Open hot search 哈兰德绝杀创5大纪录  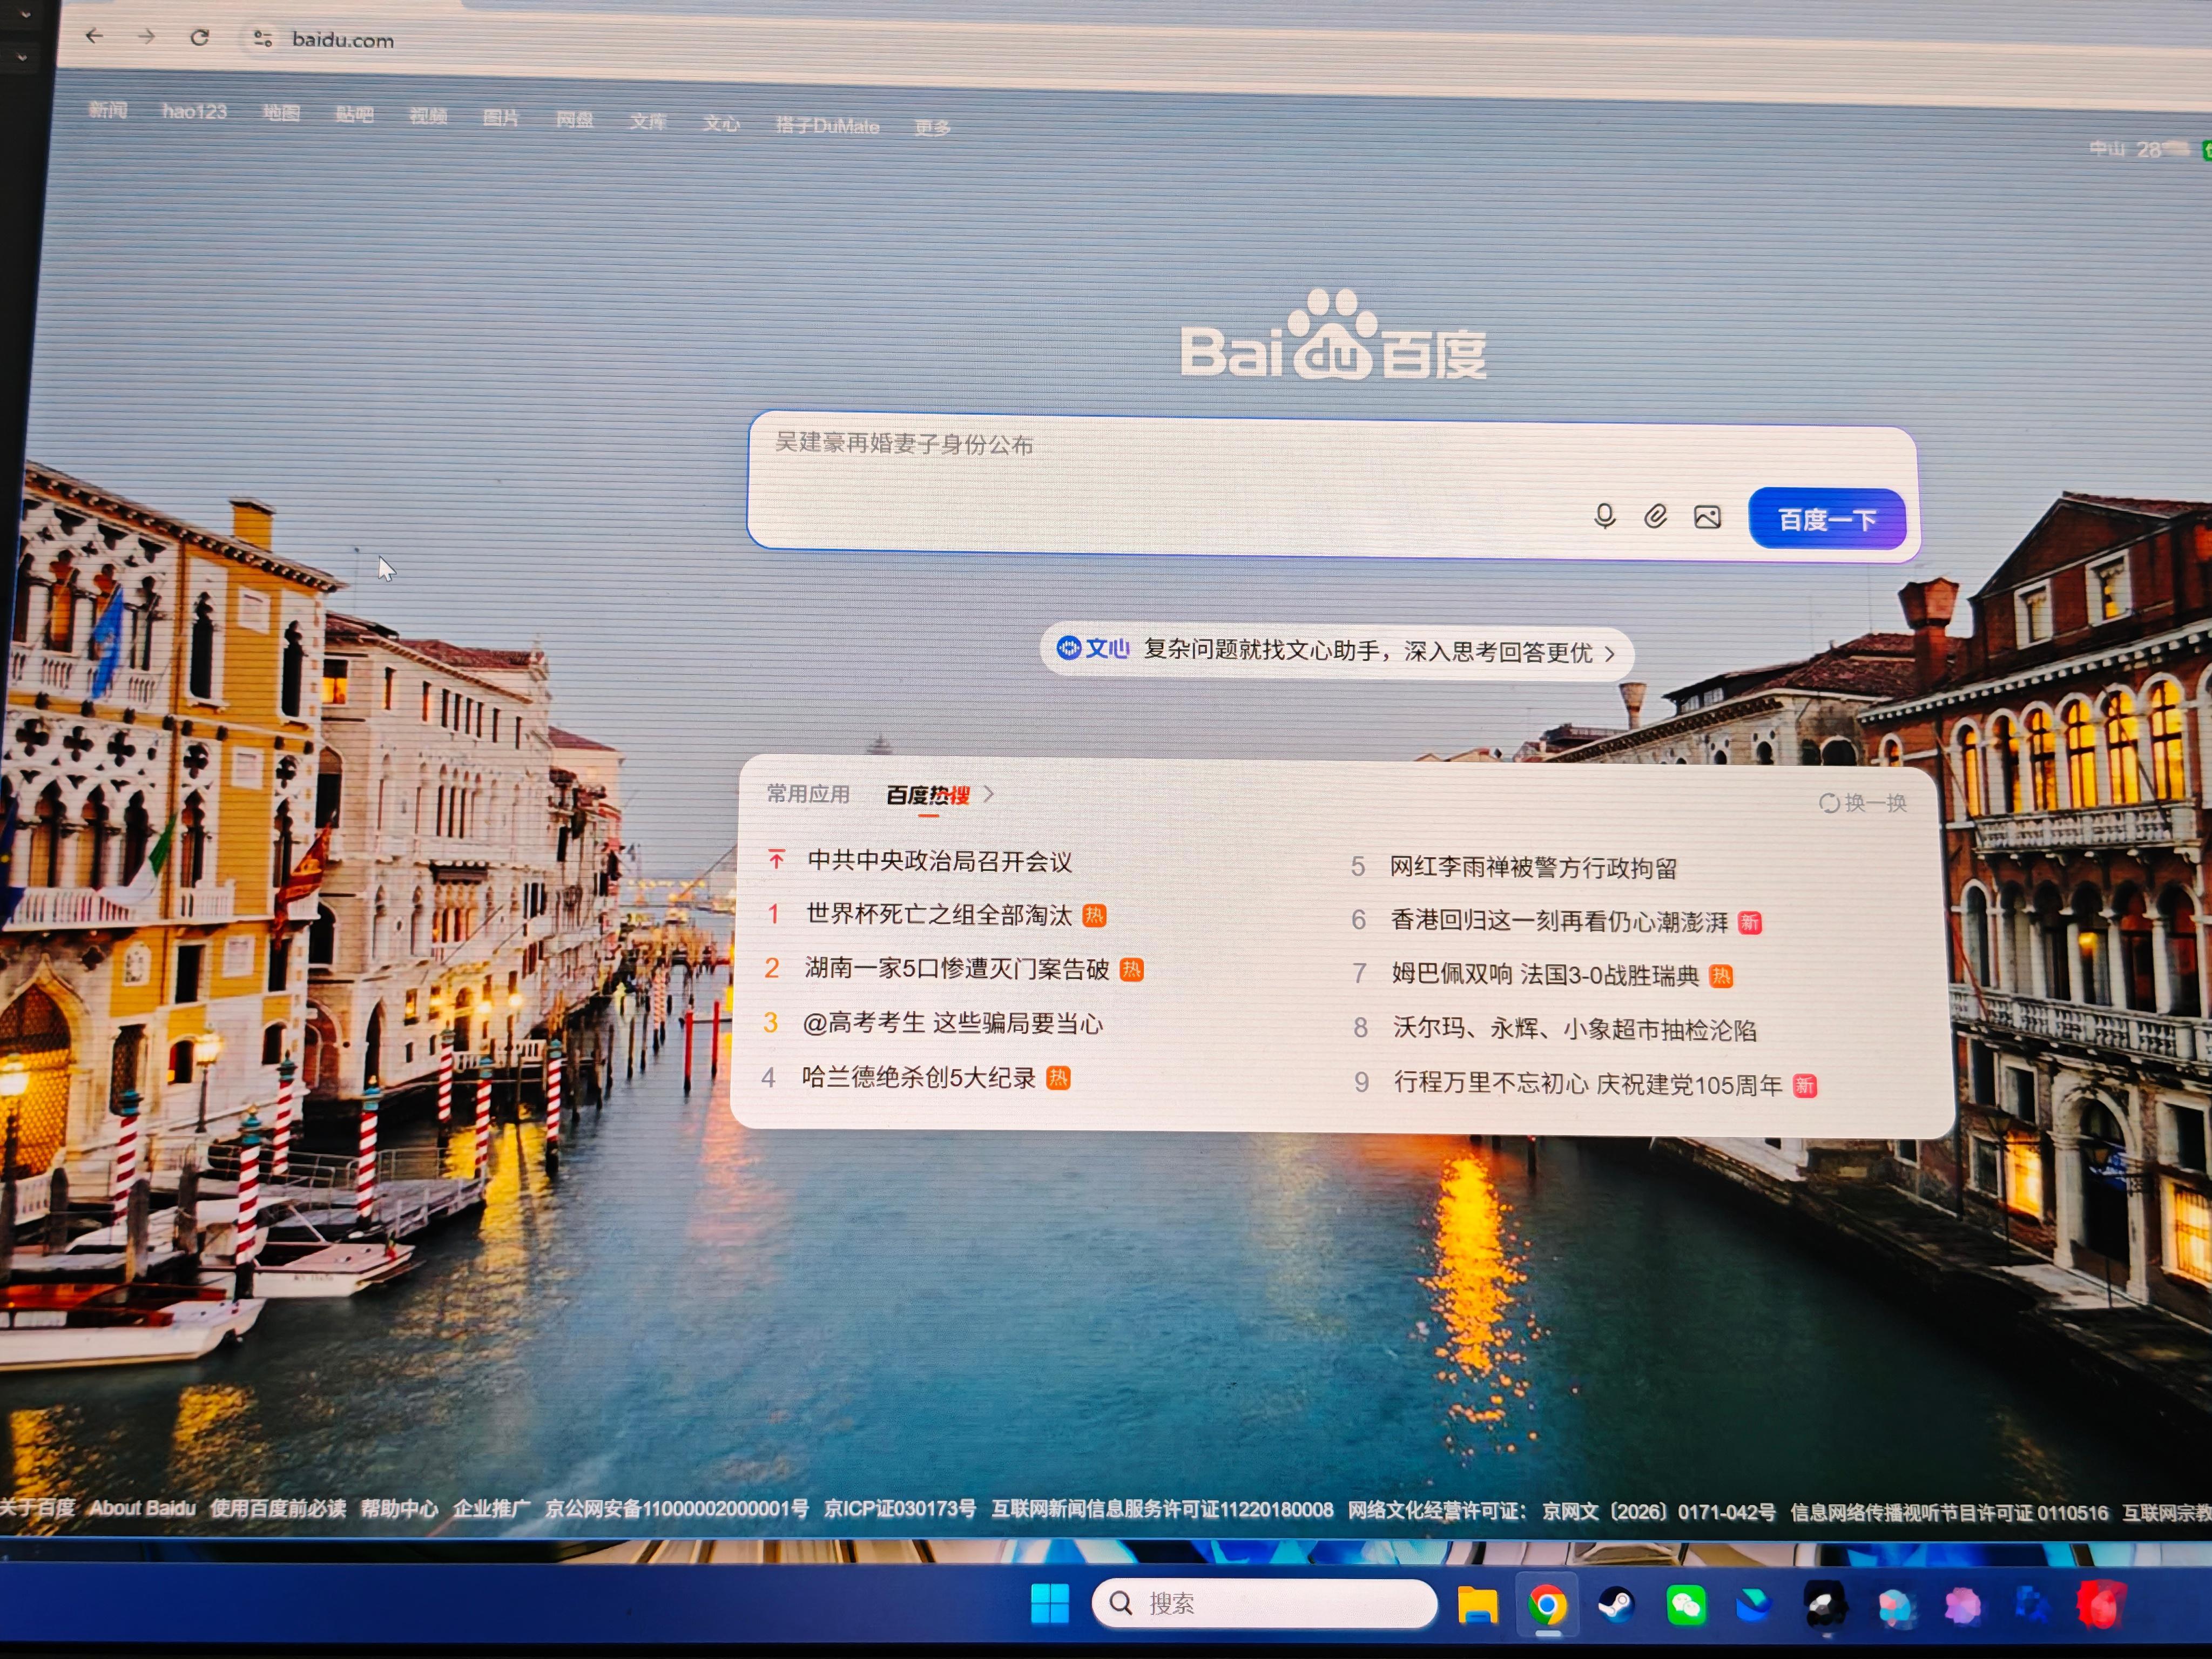(918, 1077)
